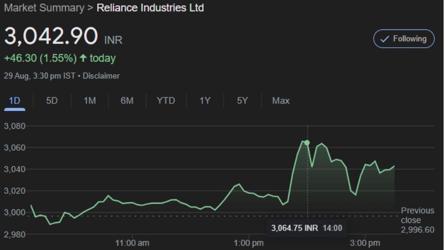Click the 3,060 y-axis label

pos(15,148)
